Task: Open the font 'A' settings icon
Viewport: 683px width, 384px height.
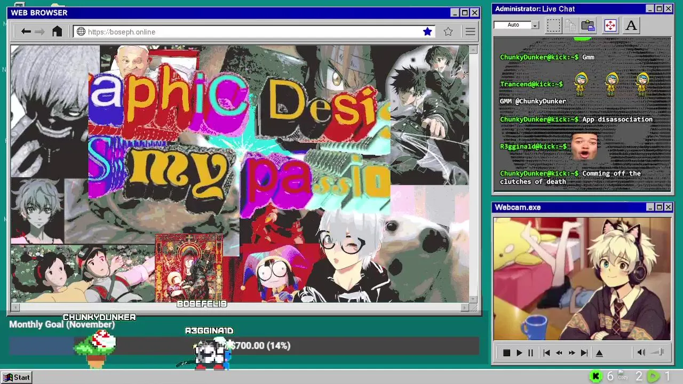Action: (x=631, y=25)
